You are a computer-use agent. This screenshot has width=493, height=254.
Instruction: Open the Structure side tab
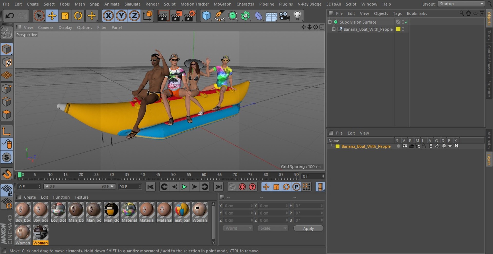(x=489, y=89)
